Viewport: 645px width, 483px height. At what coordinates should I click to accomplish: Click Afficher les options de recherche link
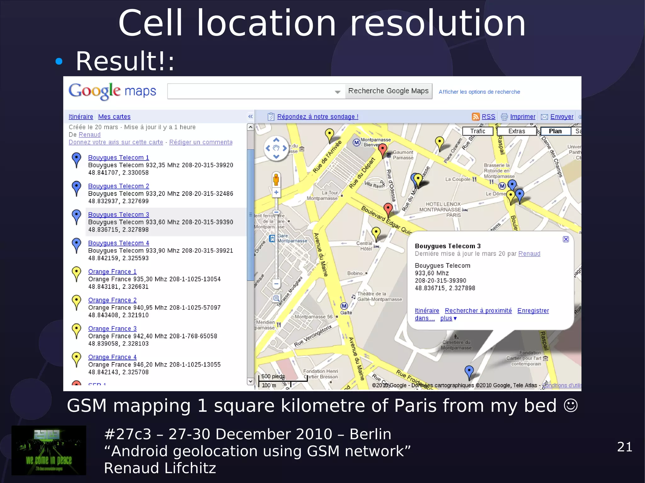479,92
